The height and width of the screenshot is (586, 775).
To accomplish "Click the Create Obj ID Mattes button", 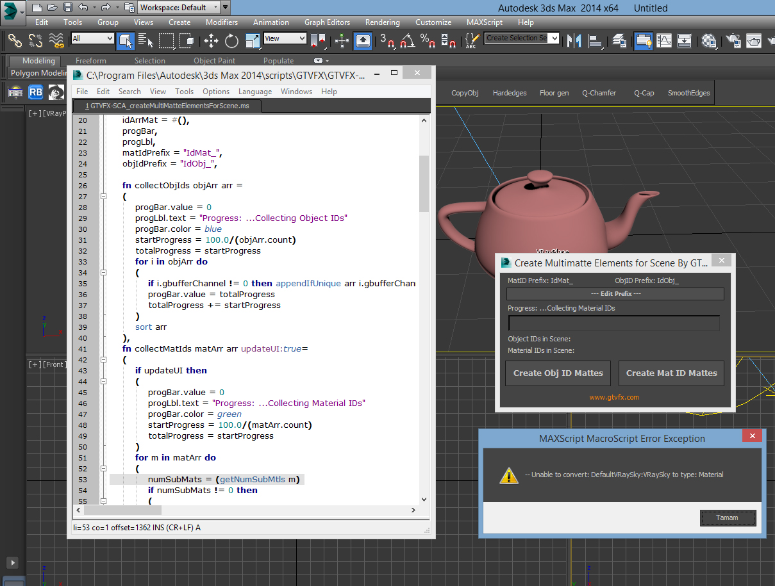I will 558,373.
